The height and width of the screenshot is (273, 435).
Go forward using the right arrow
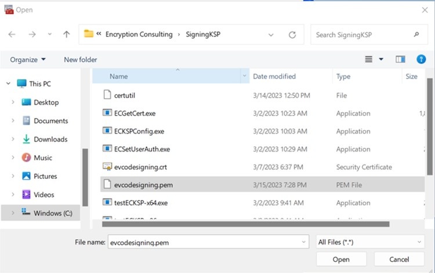point(32,34)
